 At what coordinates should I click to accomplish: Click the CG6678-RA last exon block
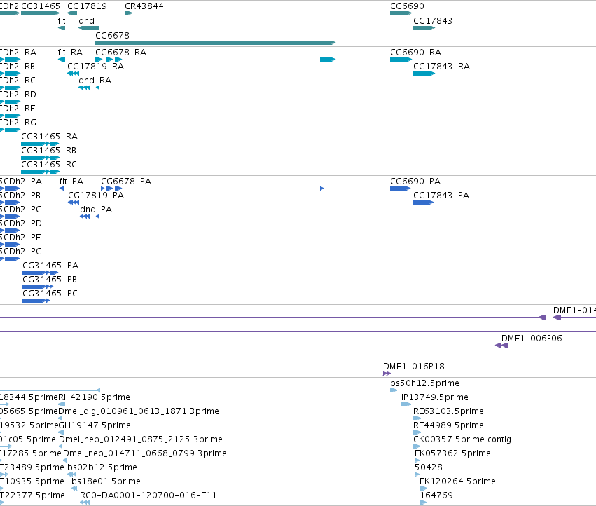pyautogui.click(x=328, y=60)
